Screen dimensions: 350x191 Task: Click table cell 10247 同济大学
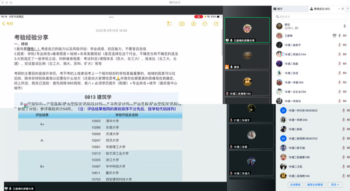pos(105,140)
